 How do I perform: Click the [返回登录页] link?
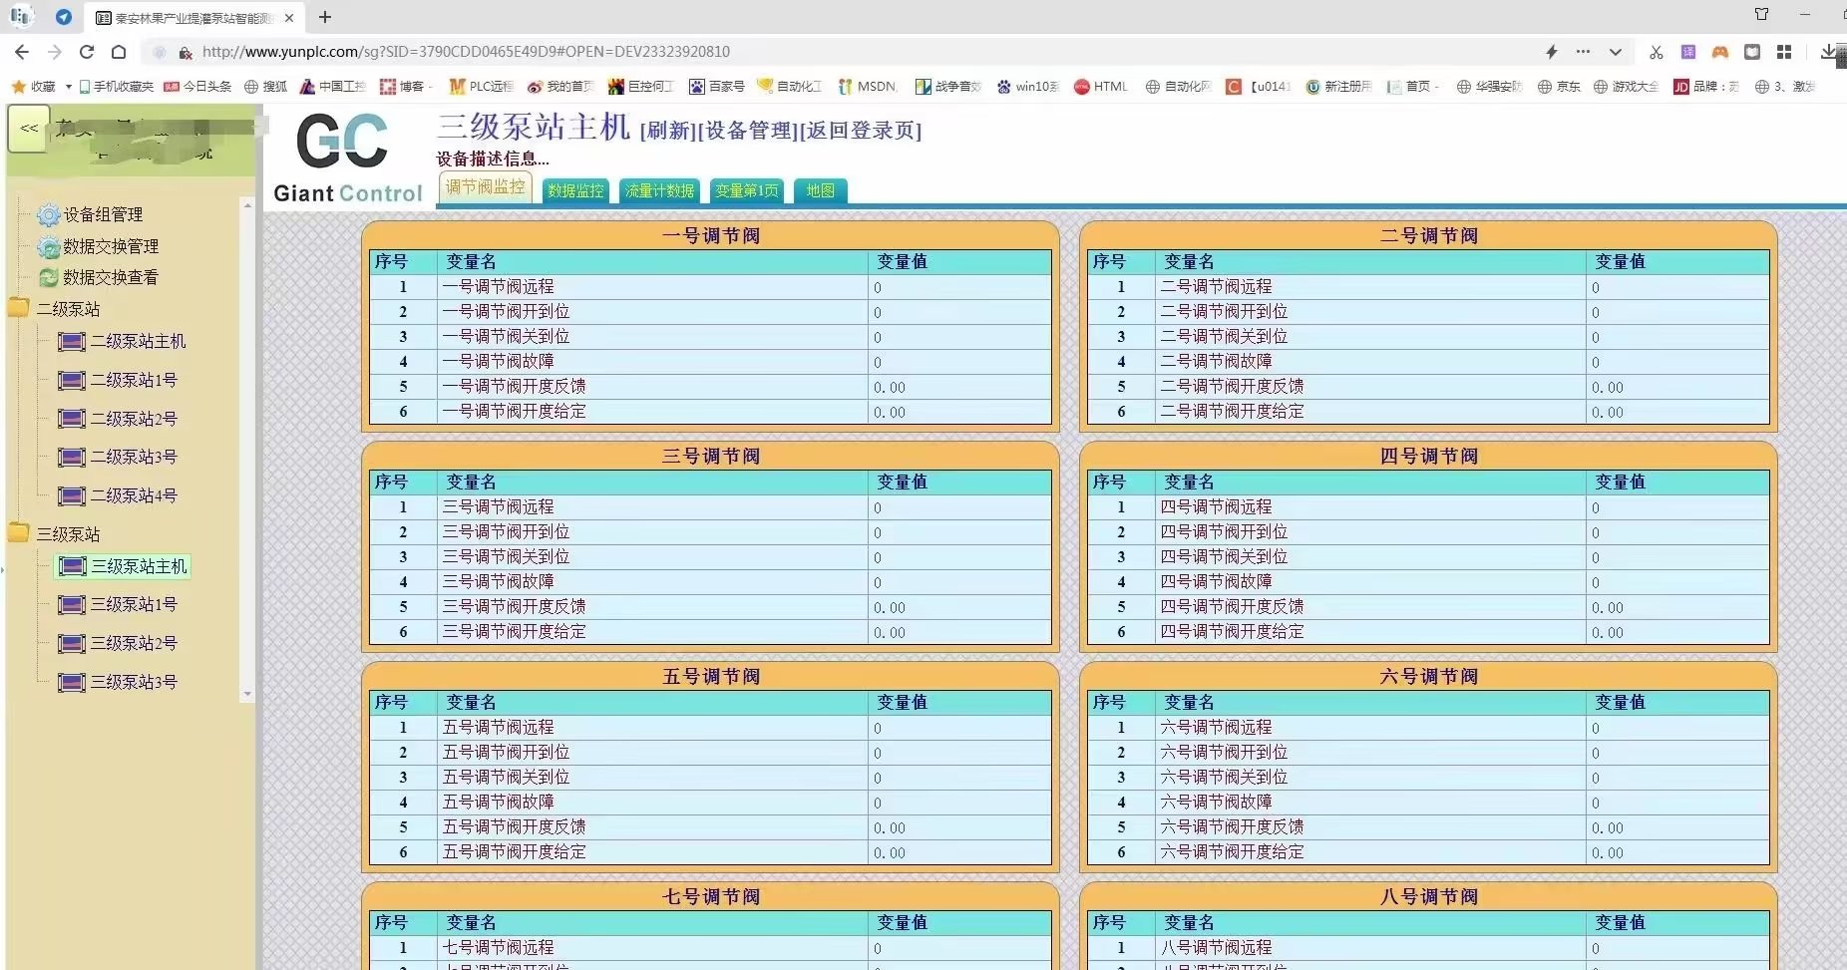tap(860, 131)
